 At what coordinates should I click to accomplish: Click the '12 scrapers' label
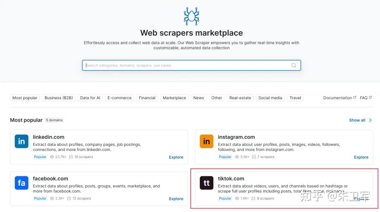[x=82, y=198]
